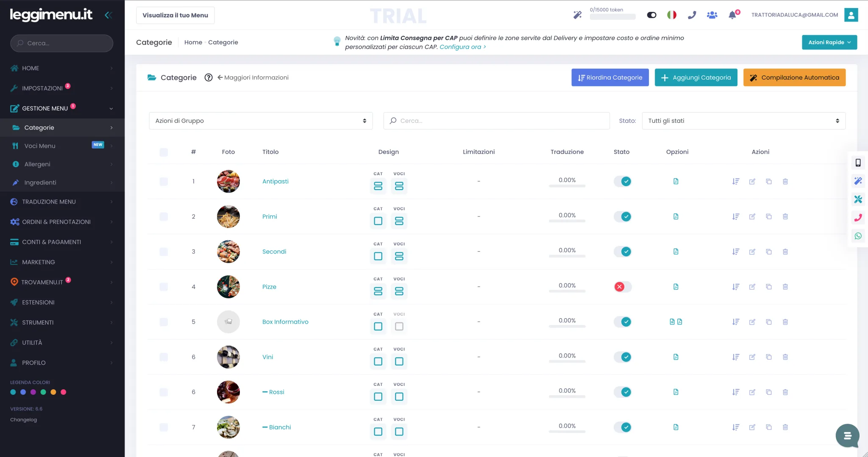Click the red phone icon on right panel
Viewport: 868px width, 457px height.
pyautogui.click(x=858, y=217)
